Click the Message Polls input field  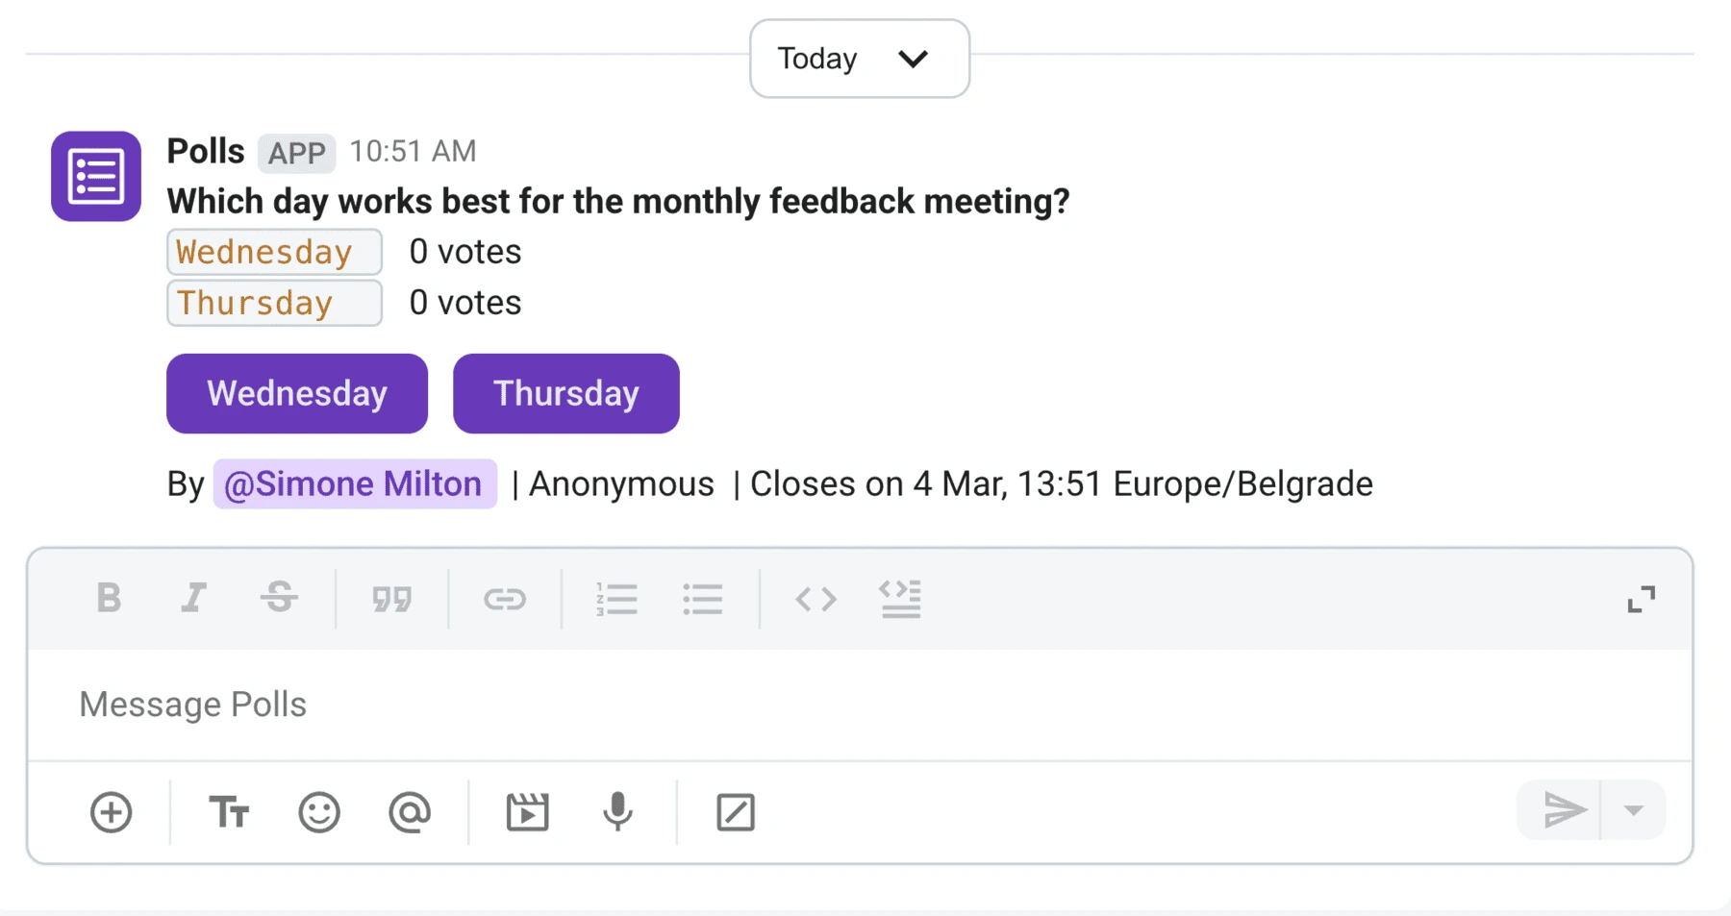(x=385, y=704)
